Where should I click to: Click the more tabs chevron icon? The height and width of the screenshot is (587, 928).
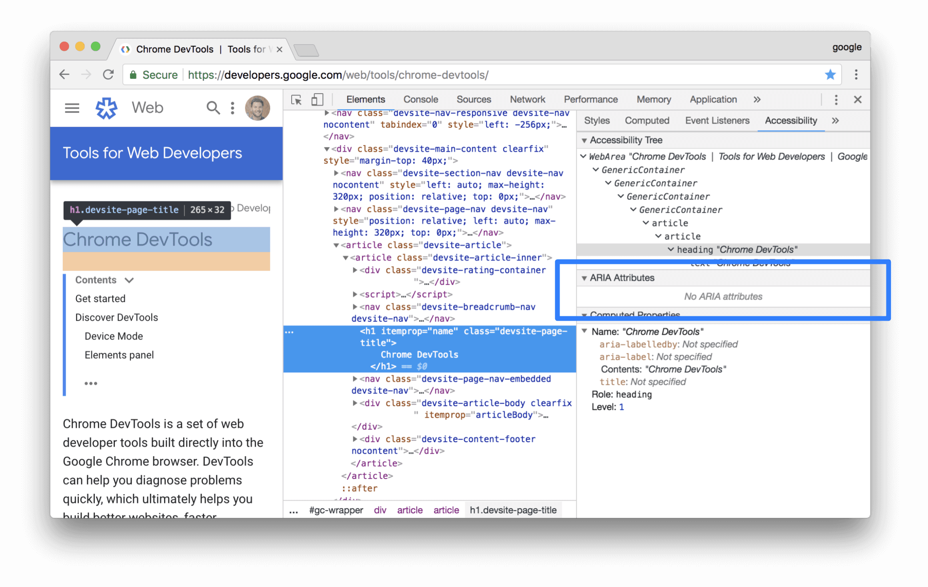pyautogui.click(x=757, y=100)
